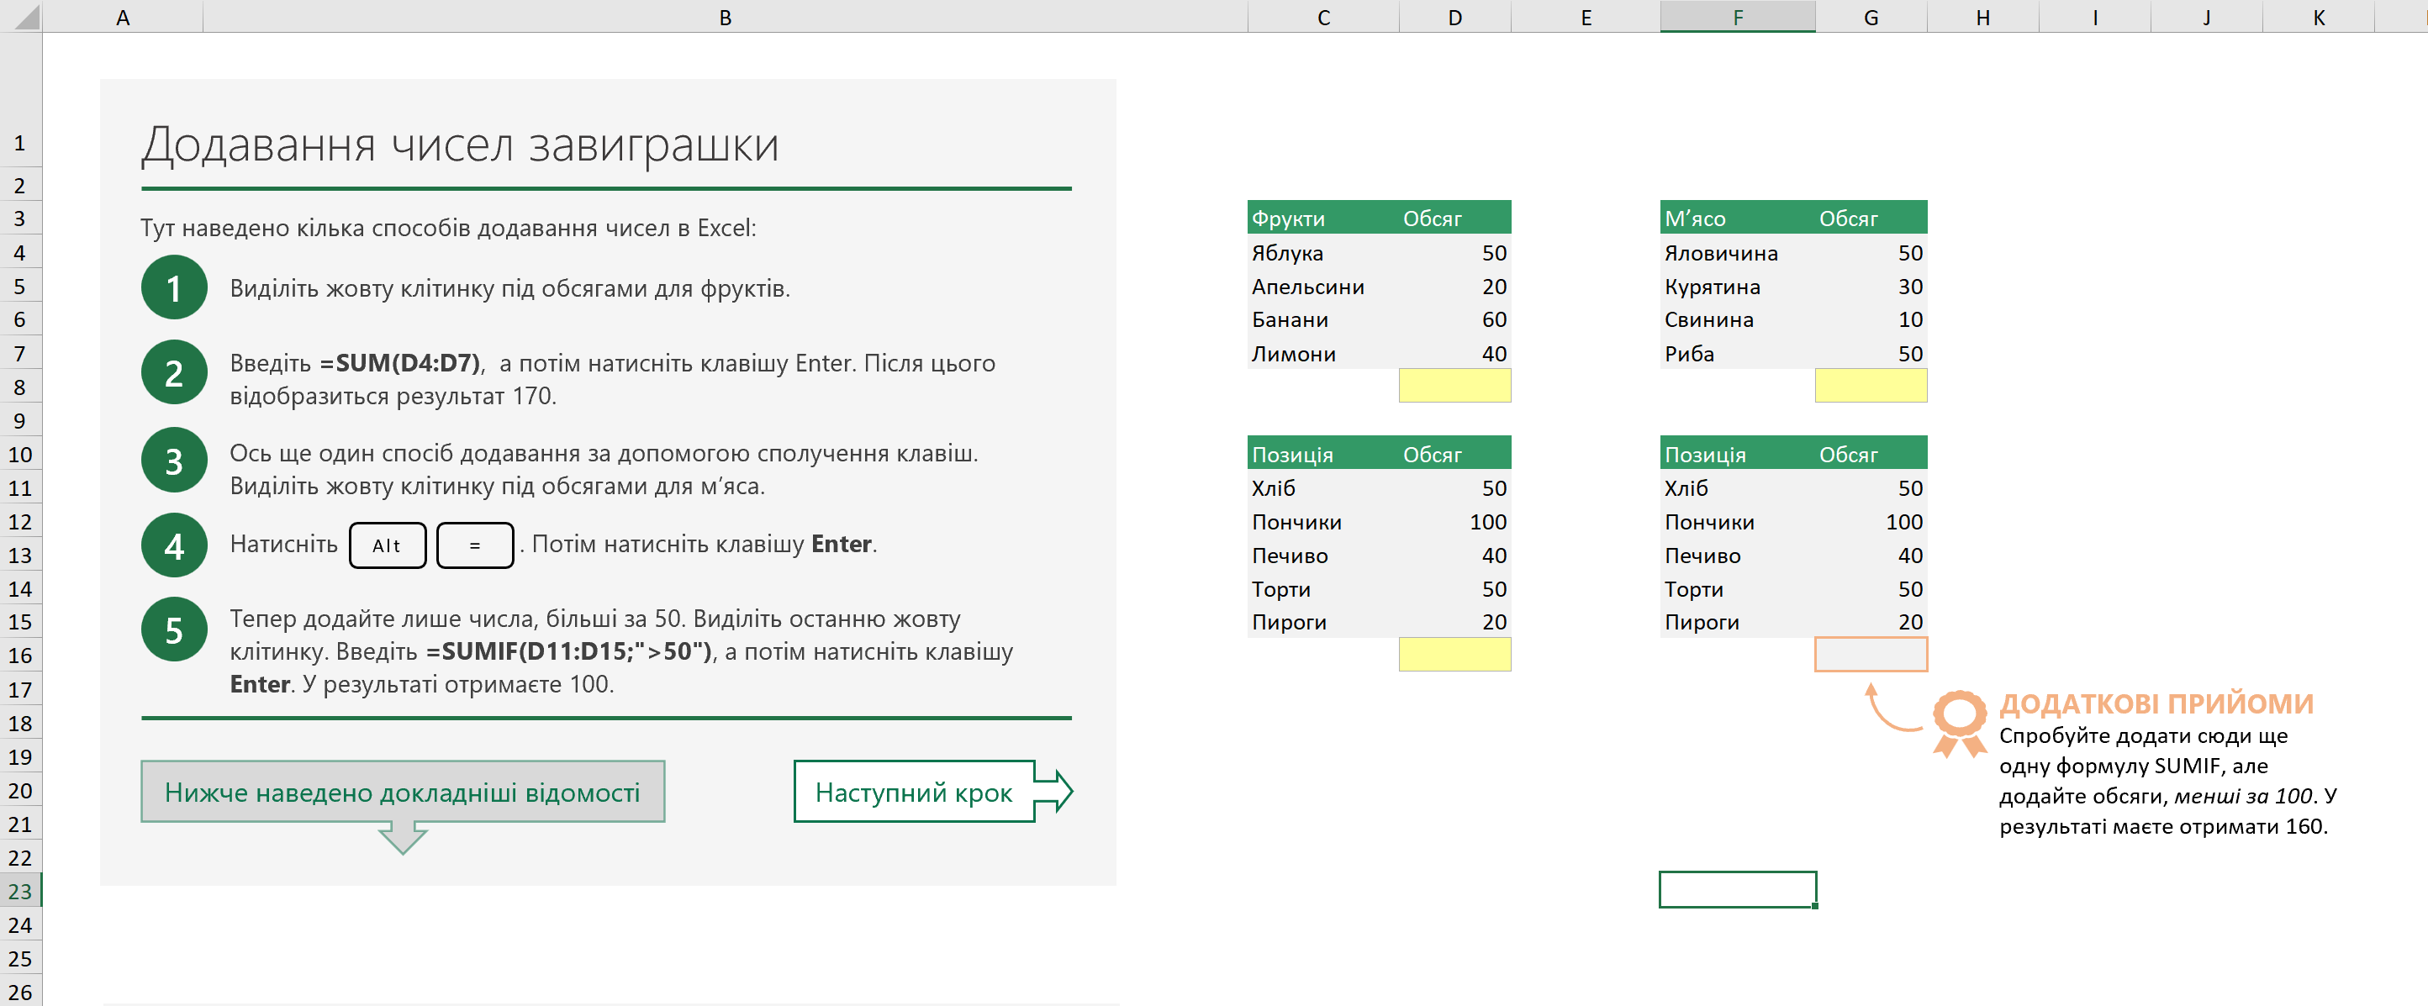The height and width of the screenshot is (1006, 2428).
Task: Click cell with Пончики value 100 in column D
Action: 1454,522
